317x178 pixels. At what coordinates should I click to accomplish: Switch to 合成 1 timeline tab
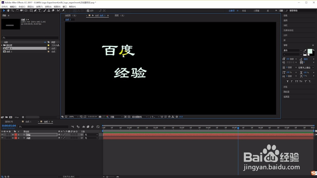[x=28, y=121]
